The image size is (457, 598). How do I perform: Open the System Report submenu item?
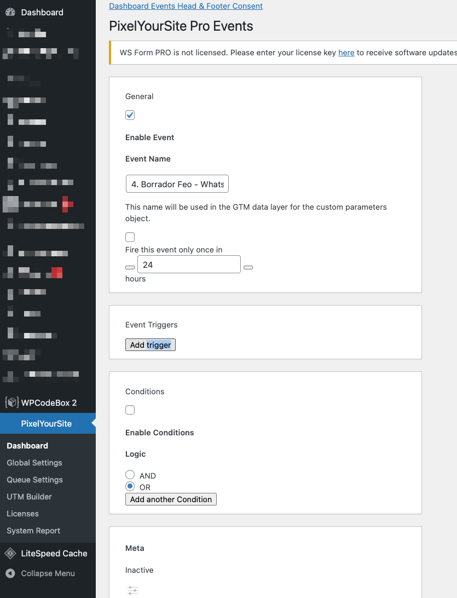coord(33,531)
